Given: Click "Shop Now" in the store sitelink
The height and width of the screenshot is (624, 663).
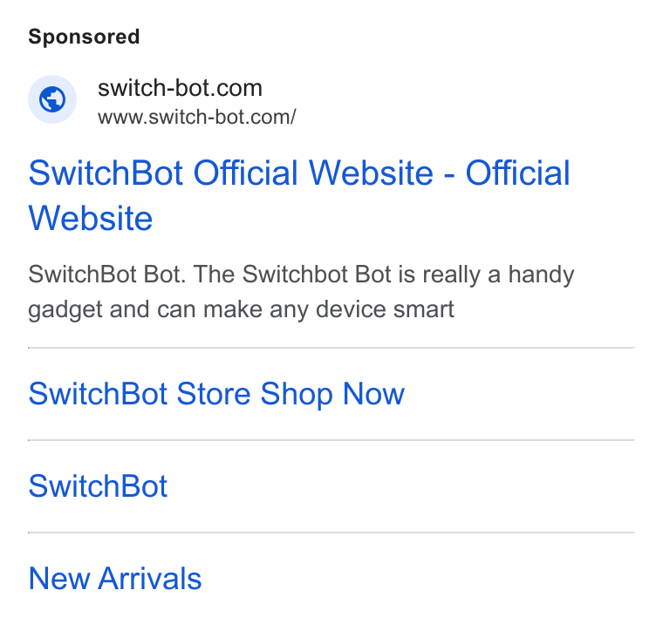Looking at the screenshot, I should 332,394.
